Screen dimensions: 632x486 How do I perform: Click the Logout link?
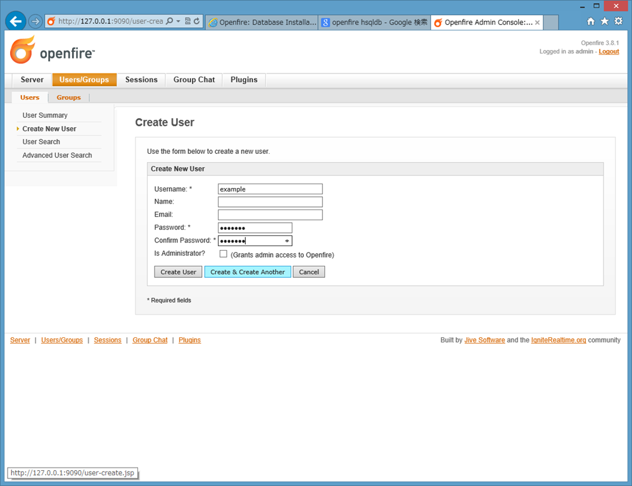pos(609,51)
